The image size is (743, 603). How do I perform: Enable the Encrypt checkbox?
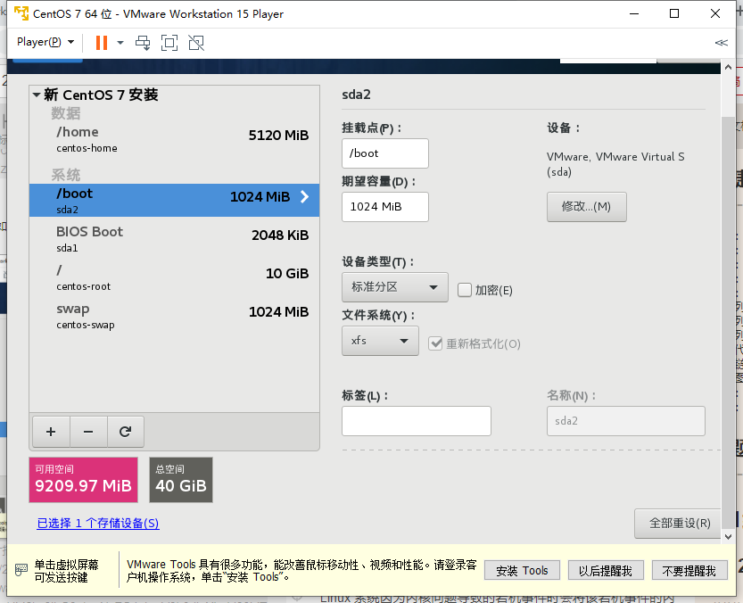click(x=465, y=290)
